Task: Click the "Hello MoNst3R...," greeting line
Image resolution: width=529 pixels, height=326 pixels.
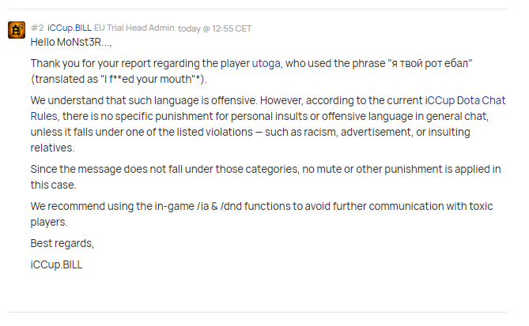Action: click(x=71, y=42)
